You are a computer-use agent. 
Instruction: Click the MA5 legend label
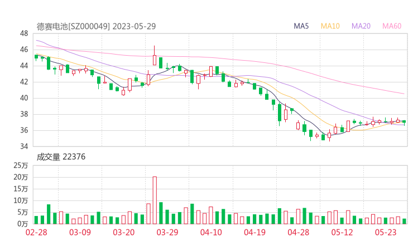click(301, 26)
